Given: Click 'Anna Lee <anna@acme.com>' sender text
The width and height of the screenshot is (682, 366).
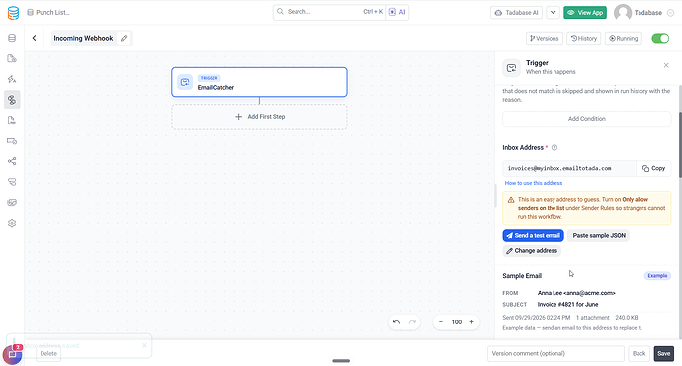Looking at the screenshot, I should point(576,293).
